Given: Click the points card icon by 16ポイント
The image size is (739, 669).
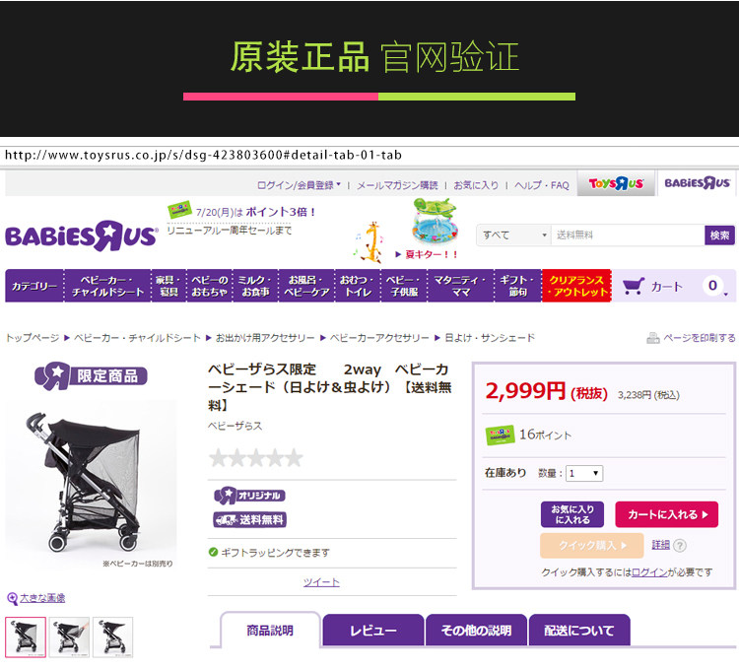Looking at the screenshot, I should click(500, 435).
